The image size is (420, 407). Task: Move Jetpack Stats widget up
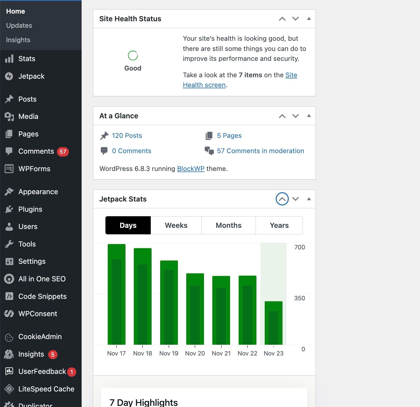click(282, 199)
